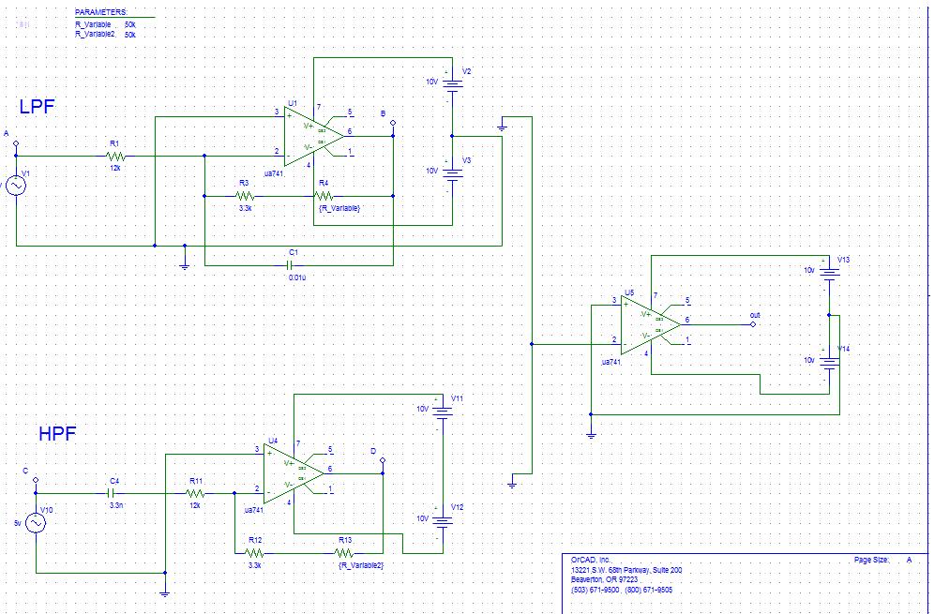934x614 pixels.
Task: Click the ua741 label under U1
Action: [274, 174]
